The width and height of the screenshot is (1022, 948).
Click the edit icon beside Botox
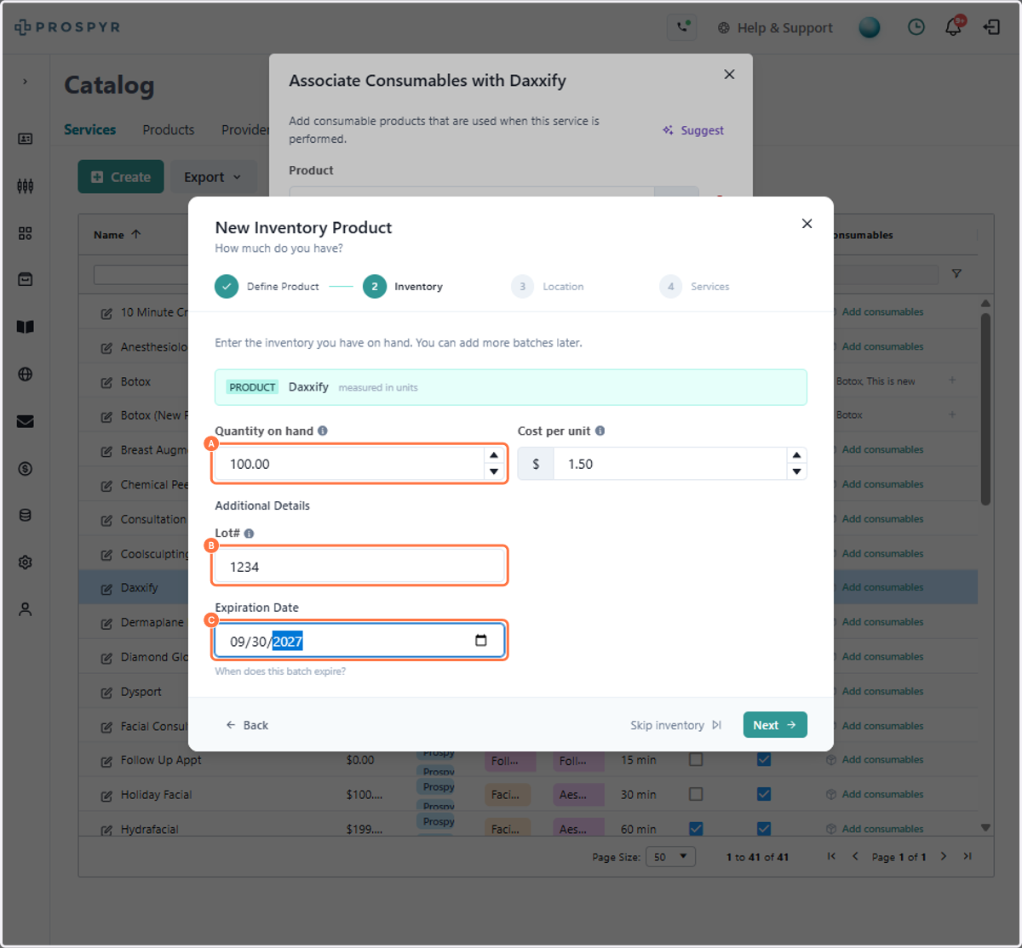pyautogui.click(x=106, y=383)
